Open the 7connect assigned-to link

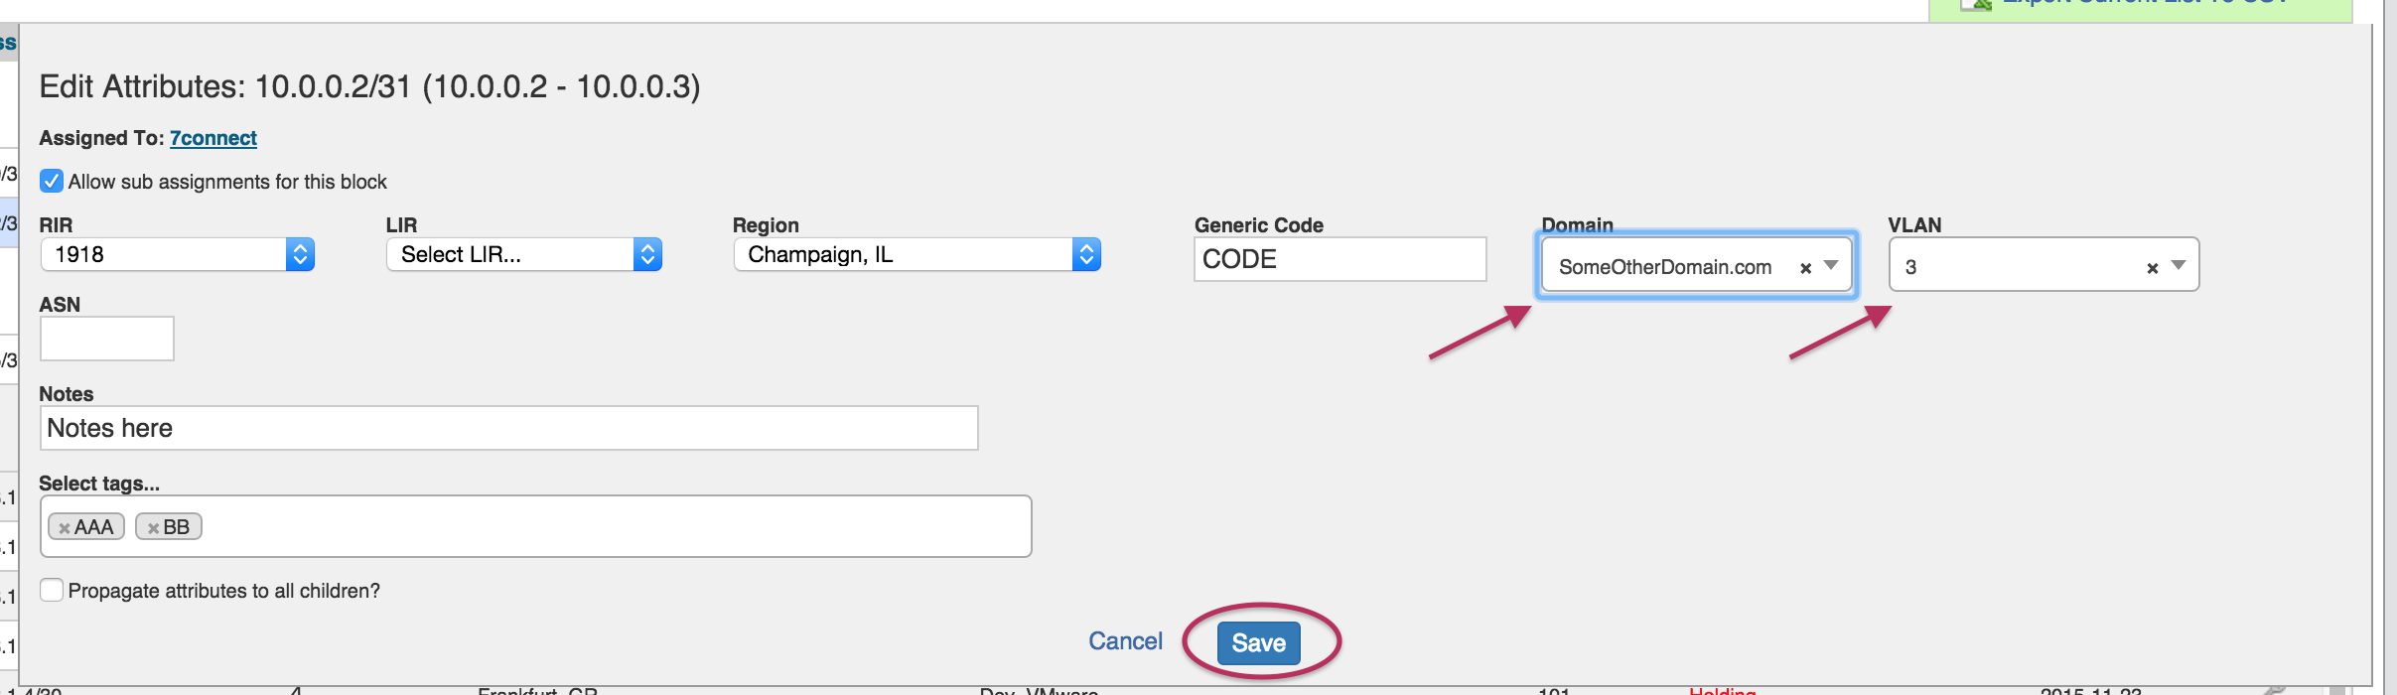pyautogui.click(x=212, y=138)
